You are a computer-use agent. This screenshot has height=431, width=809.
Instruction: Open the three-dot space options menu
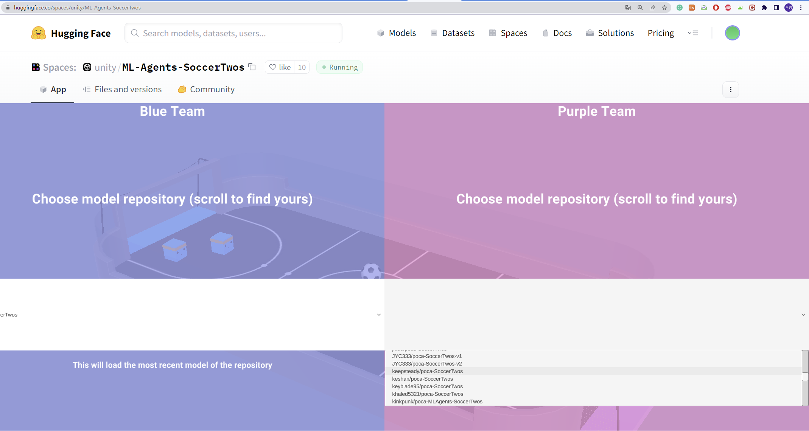(x=730, y=90)
